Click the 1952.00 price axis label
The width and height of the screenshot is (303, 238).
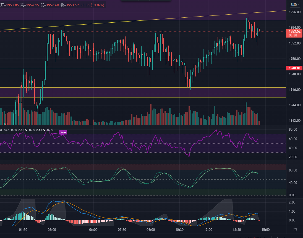295,43
